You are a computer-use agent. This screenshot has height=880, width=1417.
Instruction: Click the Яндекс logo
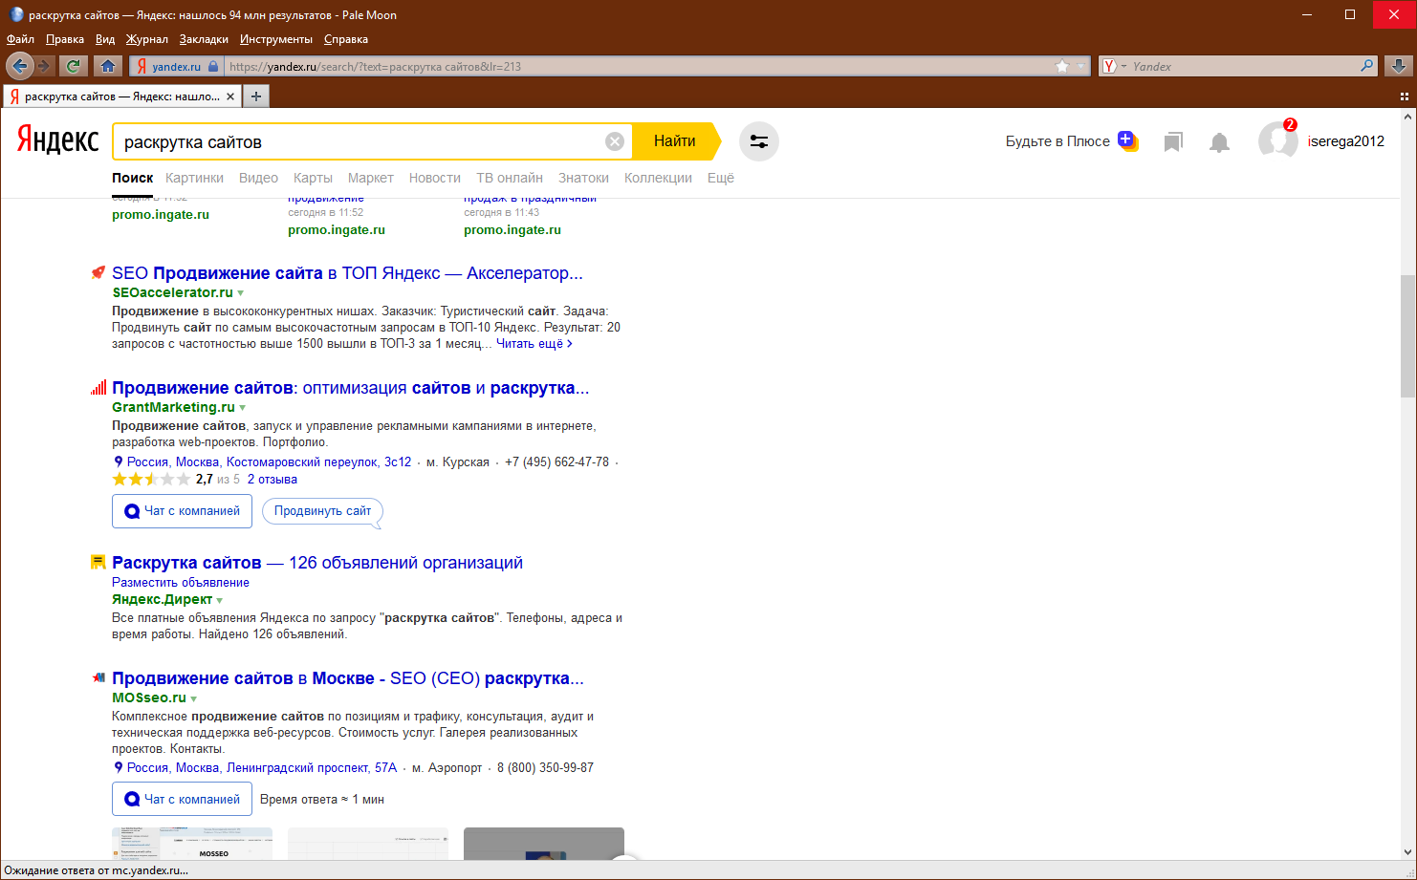(x=57, y=140)
